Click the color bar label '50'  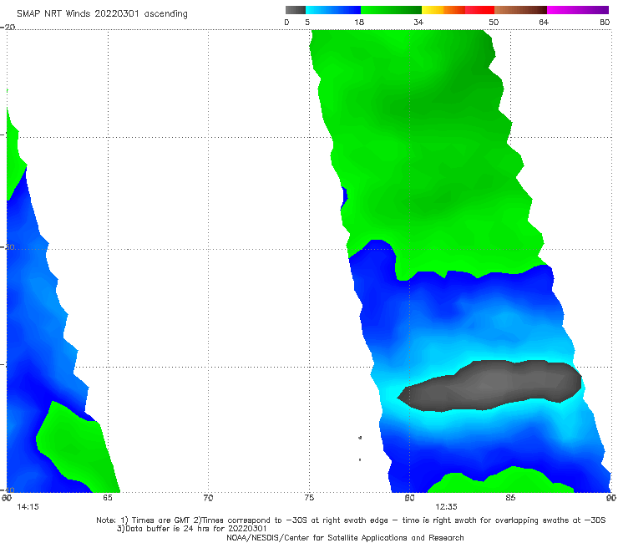(494, 22)
